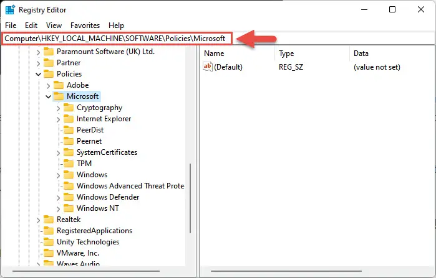Click the tree pane vertical scrollbar thumb
The image size is (436, 278).
coord(190,198)
